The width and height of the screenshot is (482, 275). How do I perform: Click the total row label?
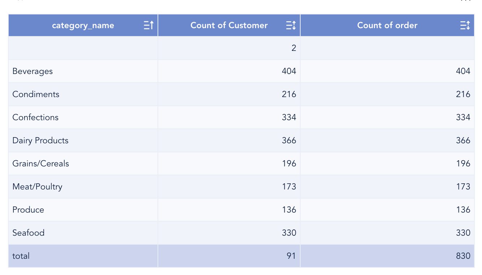(21, 256)
